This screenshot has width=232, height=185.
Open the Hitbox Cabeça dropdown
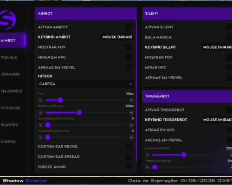click(86, 84)
